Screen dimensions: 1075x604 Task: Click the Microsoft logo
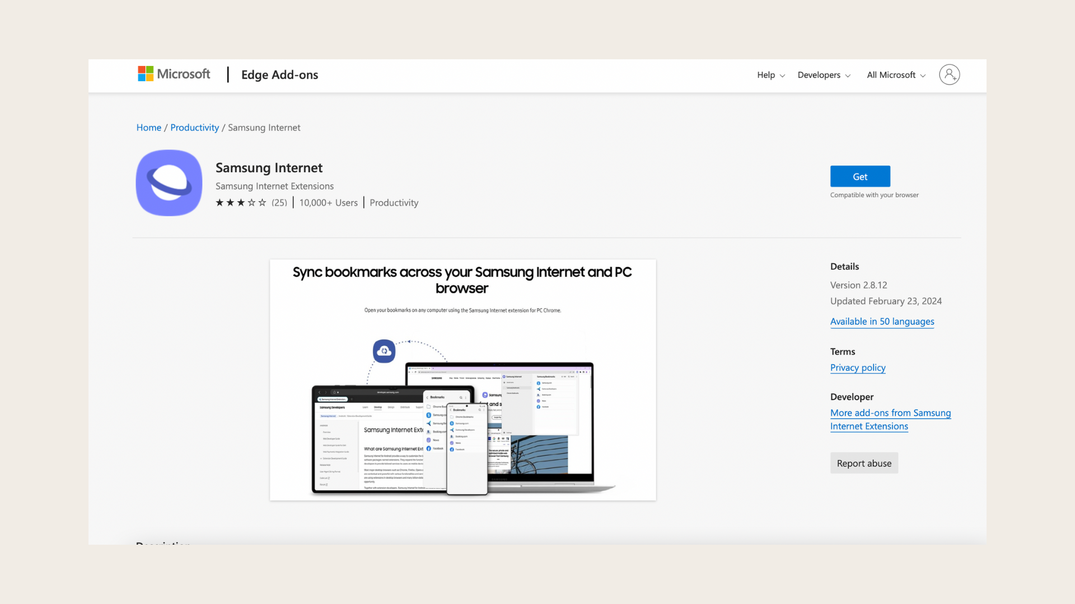click(x=174, y=74)
